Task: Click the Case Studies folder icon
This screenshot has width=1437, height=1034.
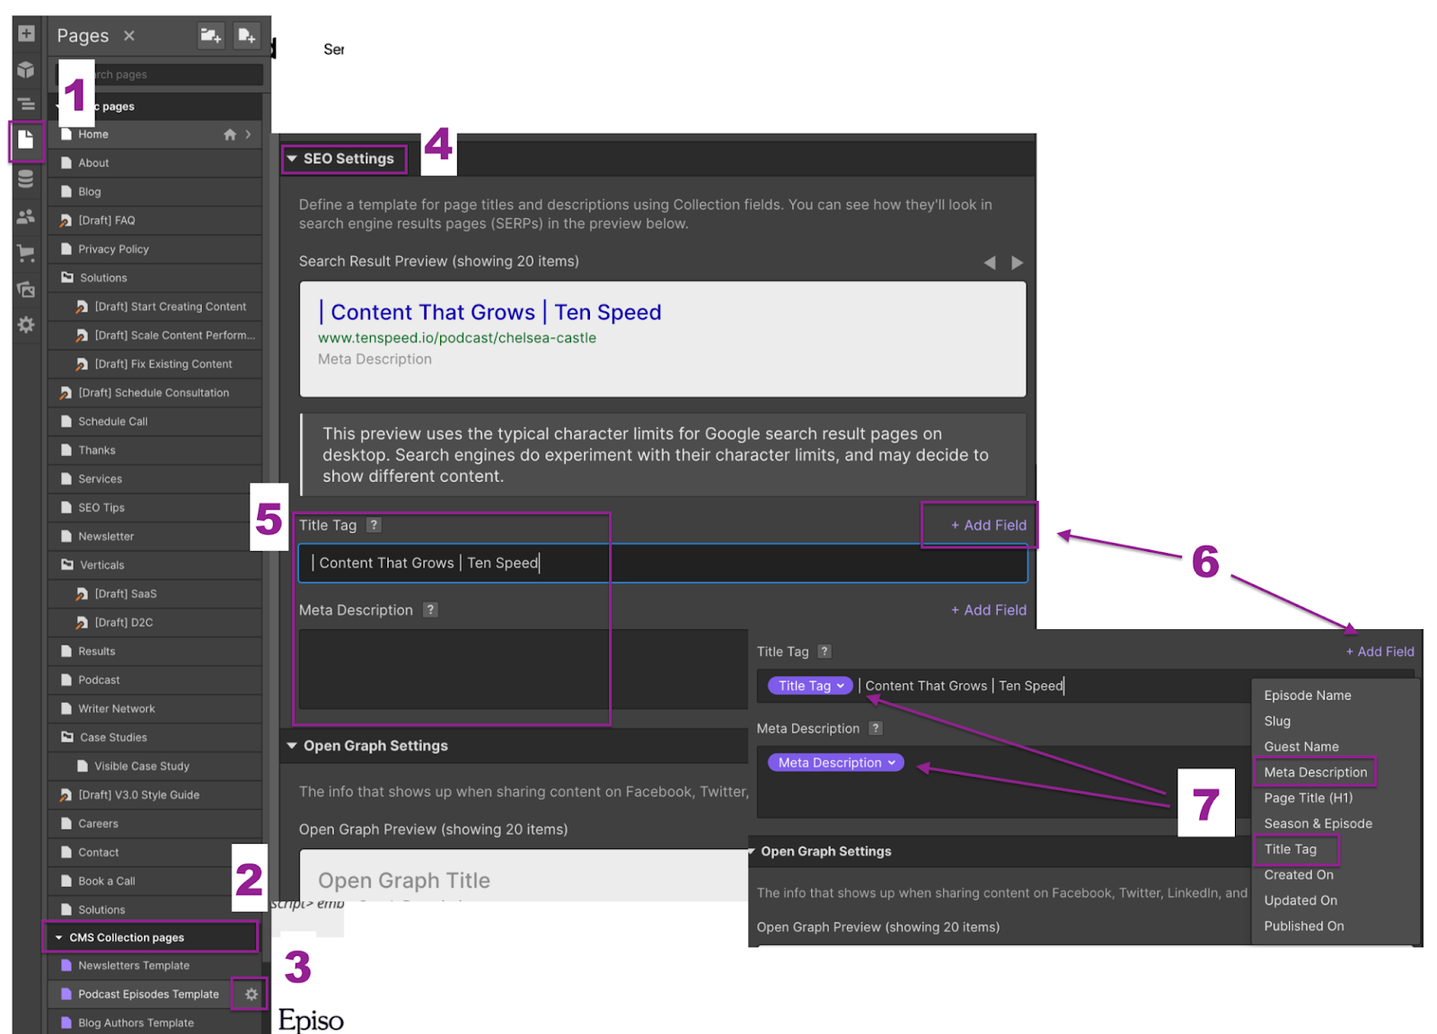Action: (67, 737)
